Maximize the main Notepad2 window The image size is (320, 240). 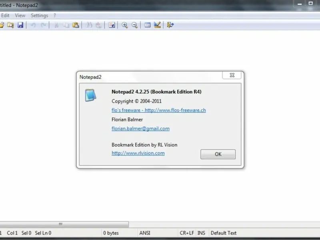(x=310, y=4)
